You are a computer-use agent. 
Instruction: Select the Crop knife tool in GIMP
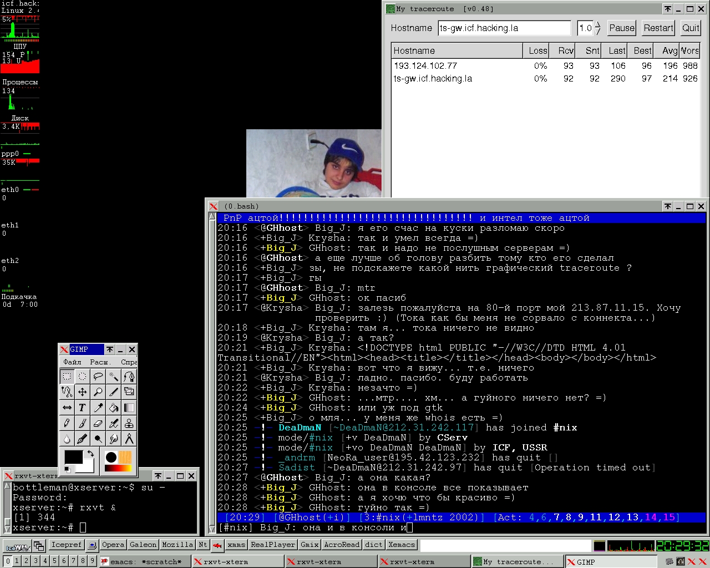tap(113, 392)
